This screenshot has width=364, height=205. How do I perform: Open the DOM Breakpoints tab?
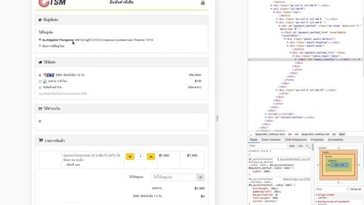296,140
